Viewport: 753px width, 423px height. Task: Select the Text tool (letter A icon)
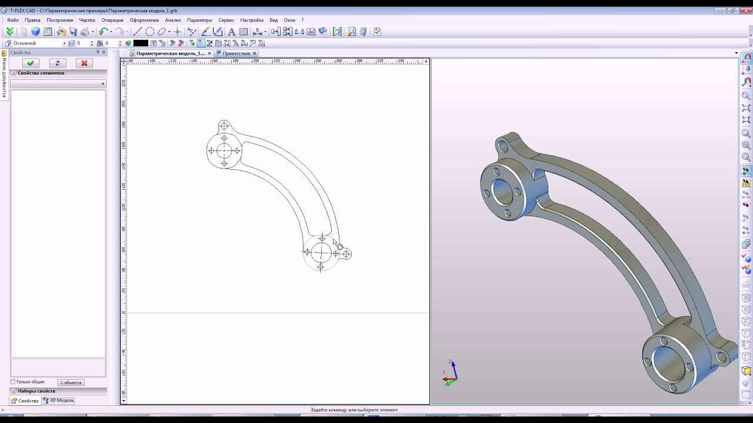[x=231, y=32]
